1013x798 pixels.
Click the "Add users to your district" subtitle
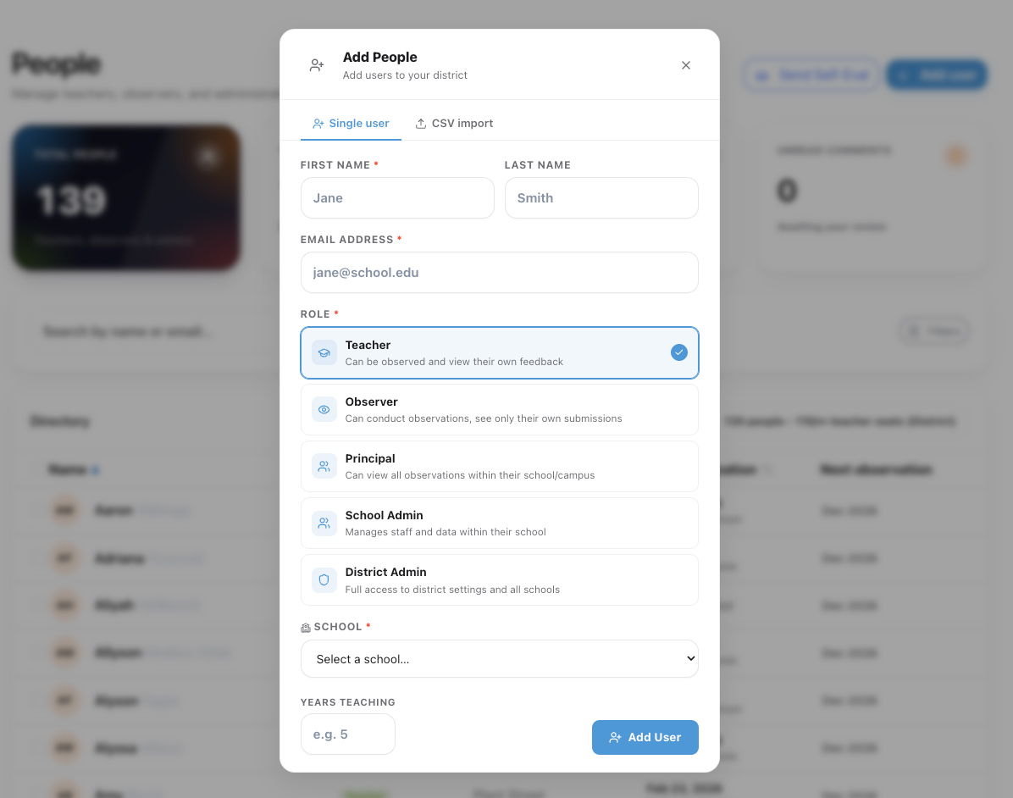pyautogui.click(x=405, y=75)
